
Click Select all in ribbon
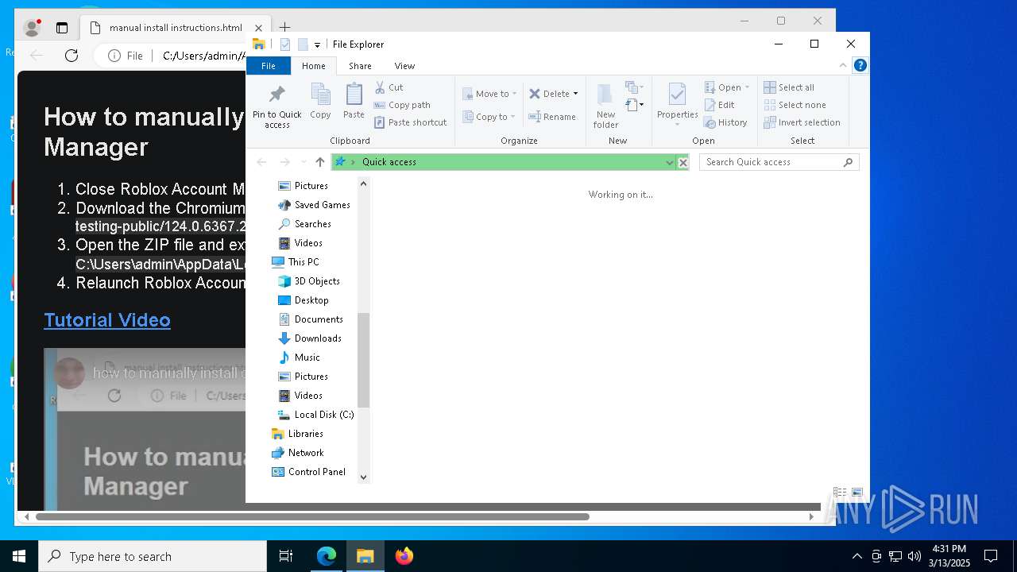[x=789, y=87]
